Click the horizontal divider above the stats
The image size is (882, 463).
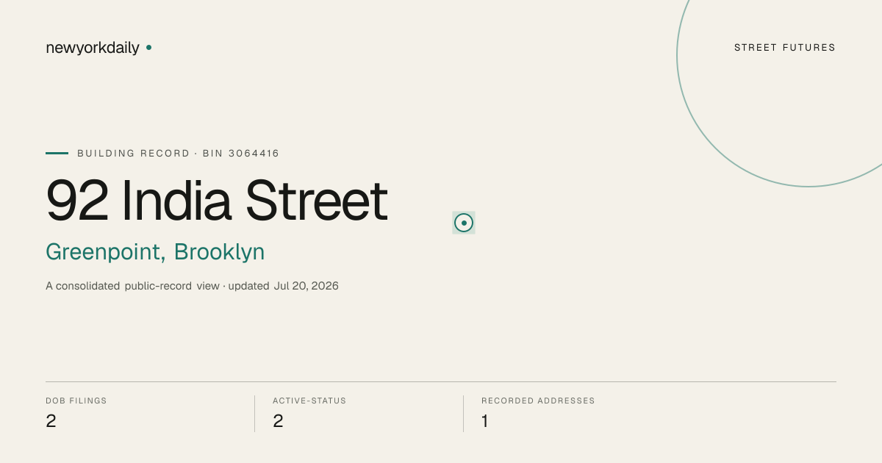(x=441, y=381)
